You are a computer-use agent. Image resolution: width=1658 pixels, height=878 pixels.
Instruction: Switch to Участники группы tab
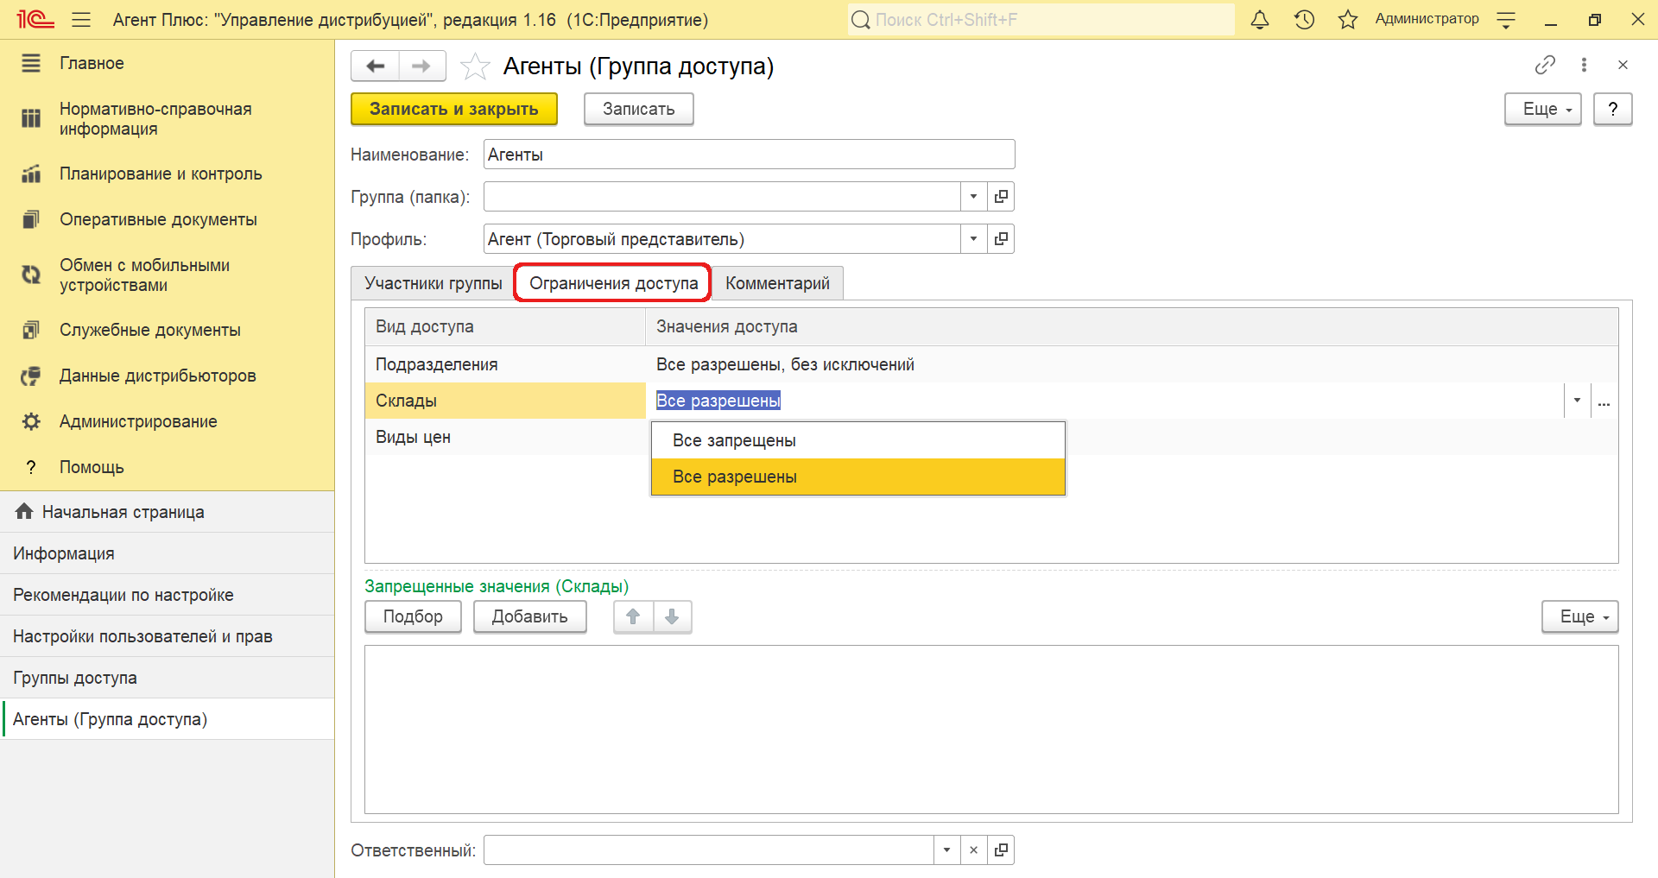(433, 283)
